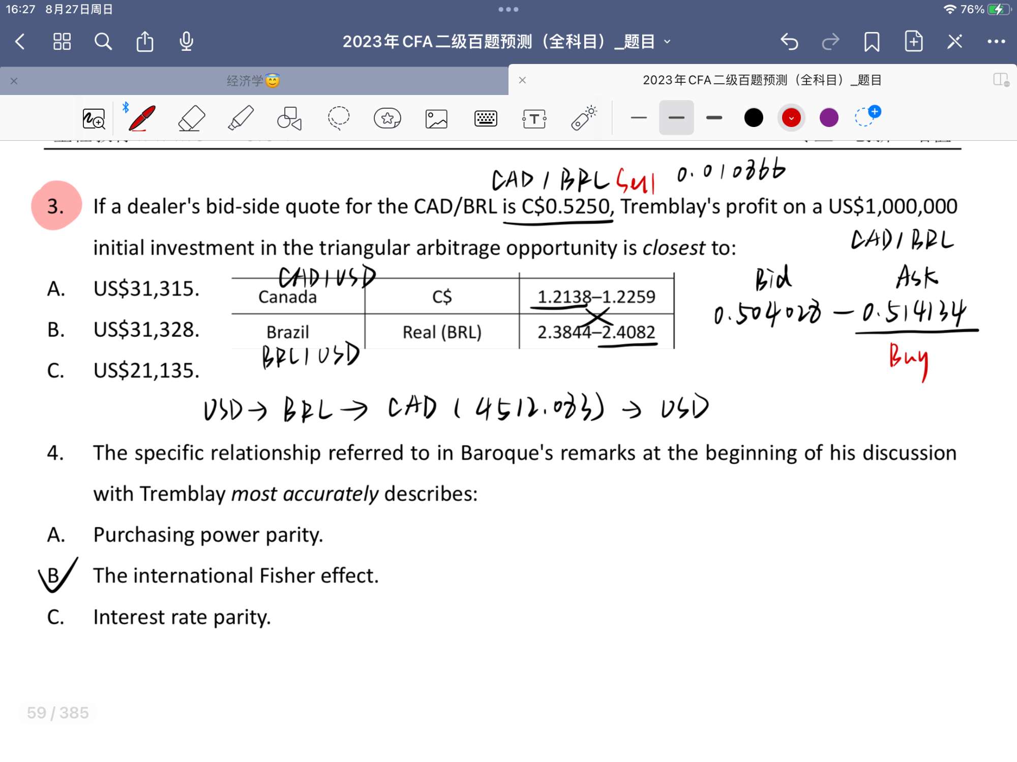Viewport: 1017px width, 762px height.
Task: Switch to 2023年CFA二级百题预测 tab
Action: pos(761,80)
